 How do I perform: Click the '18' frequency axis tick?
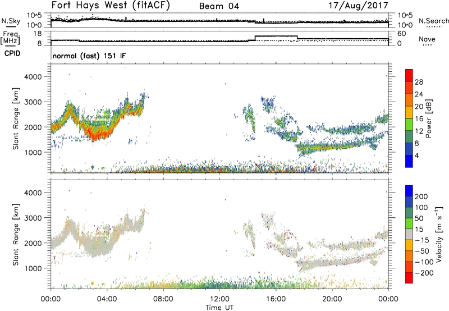(37, 34)
